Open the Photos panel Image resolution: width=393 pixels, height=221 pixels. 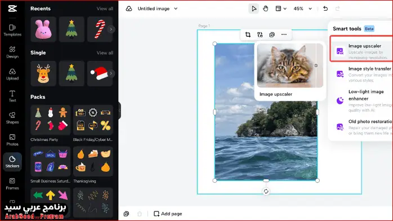pyautogui.click(x=12, y=140)
